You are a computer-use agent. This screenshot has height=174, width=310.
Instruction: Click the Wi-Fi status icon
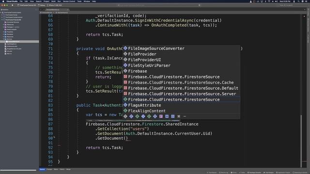[x=269, y=1]
